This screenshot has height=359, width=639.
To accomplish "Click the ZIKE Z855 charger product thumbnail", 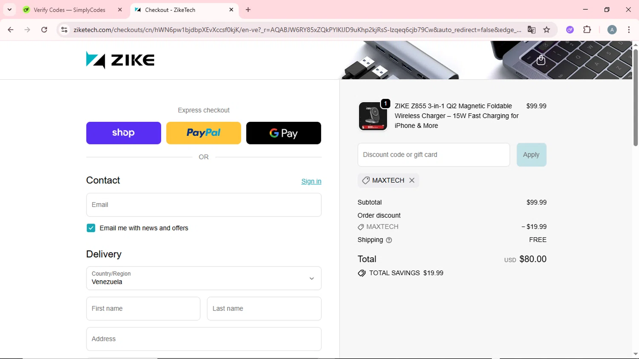I will pos(373,116).
